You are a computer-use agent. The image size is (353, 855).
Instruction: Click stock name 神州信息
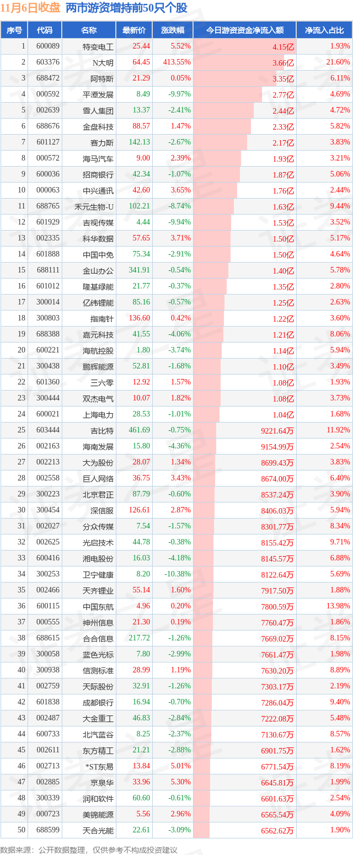[98, 623]
